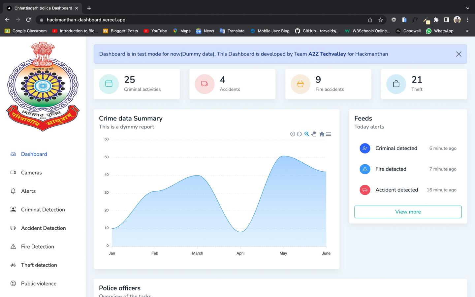Open Maps bookmark
The width and height of the screenshot is (475, 297).
click(182, 31)
